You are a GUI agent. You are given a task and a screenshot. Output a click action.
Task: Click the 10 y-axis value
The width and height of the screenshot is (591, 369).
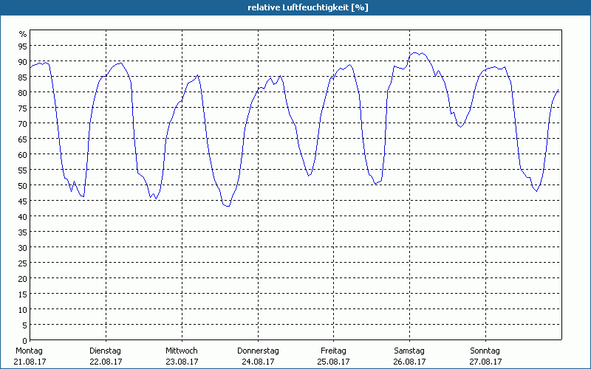(23, 309)
